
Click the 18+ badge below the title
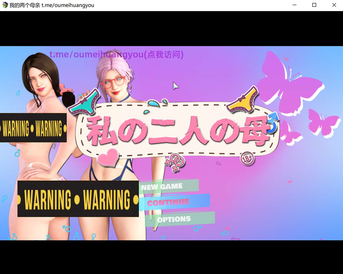click(x=247, y=158)
